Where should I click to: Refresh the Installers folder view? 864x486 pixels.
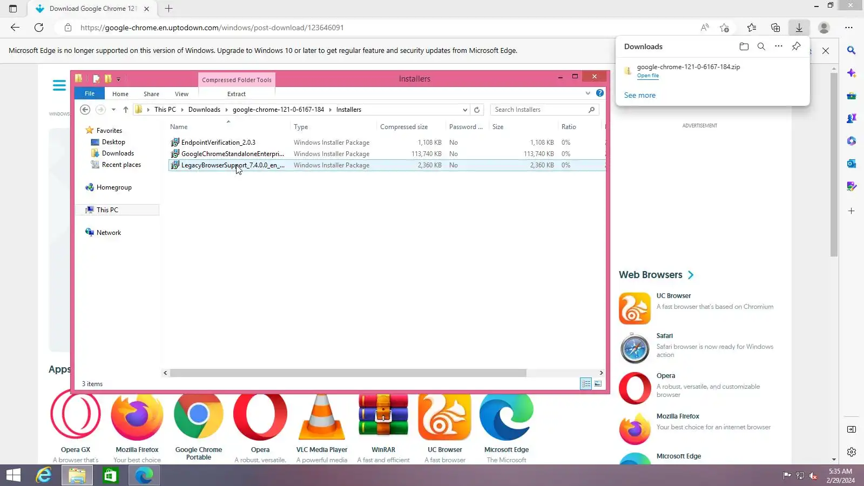[x=477, y=110]
